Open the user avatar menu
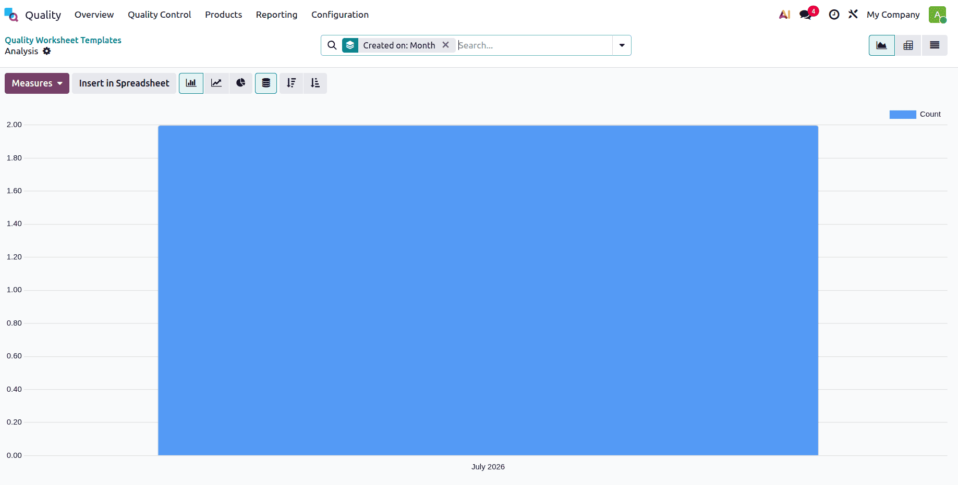The width and height of the screenshot is (958, 485). (x=937, y=15)
